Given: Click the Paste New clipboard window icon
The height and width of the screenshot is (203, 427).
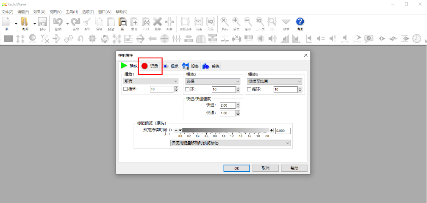Looking at the screenshot, I should click(x=122, y=22).
